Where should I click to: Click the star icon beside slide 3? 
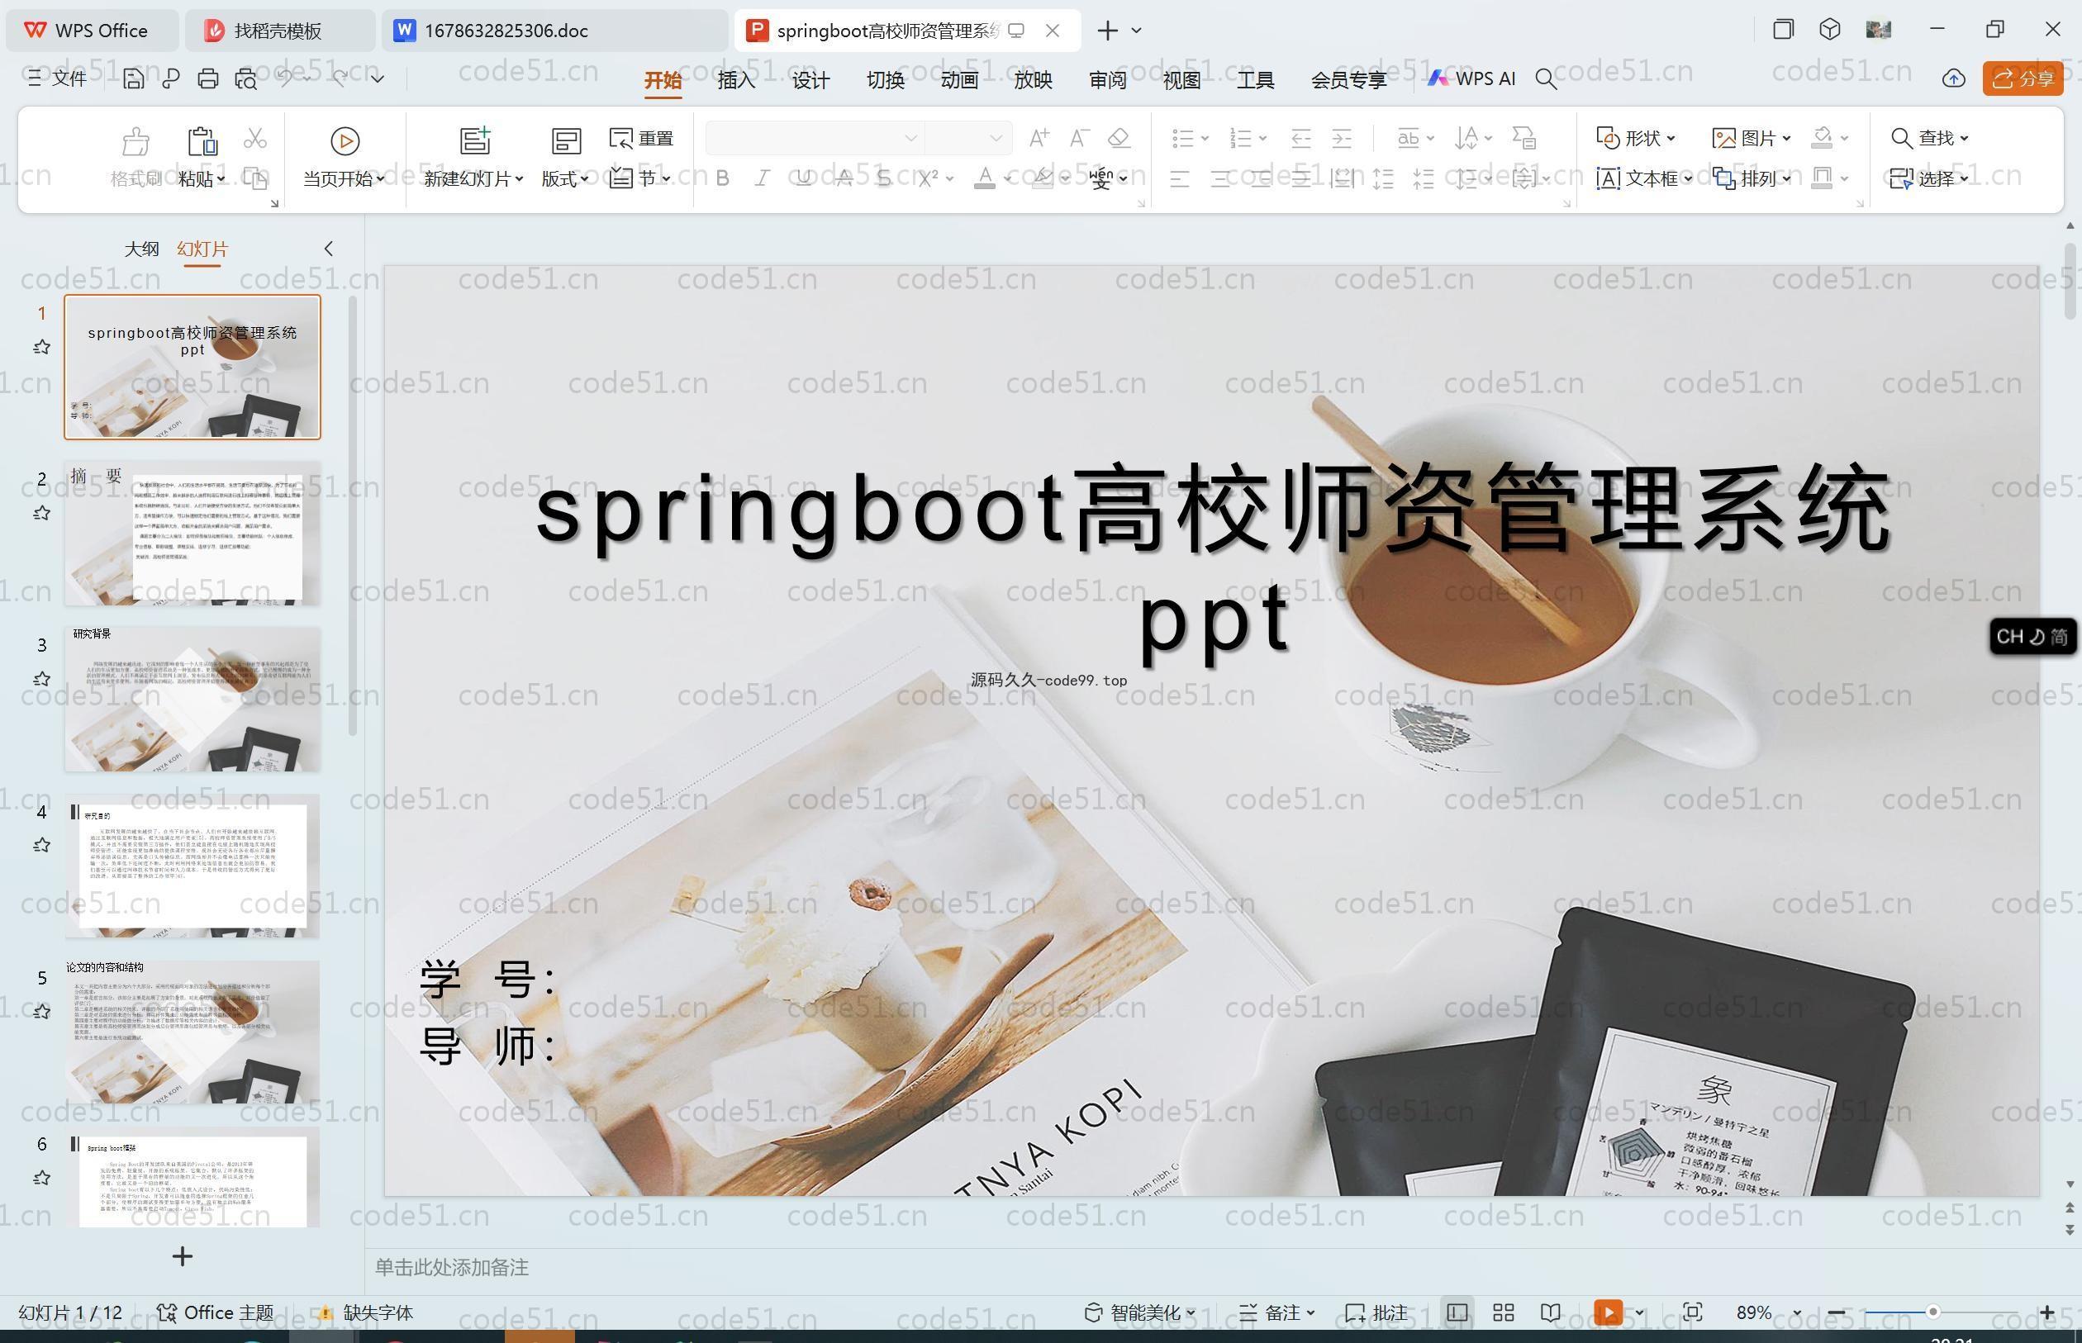point(41,680)
